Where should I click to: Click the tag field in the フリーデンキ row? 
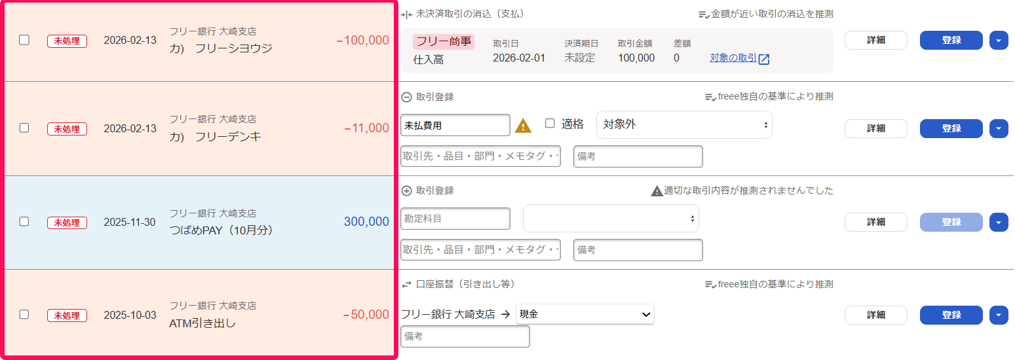[480, 156]
